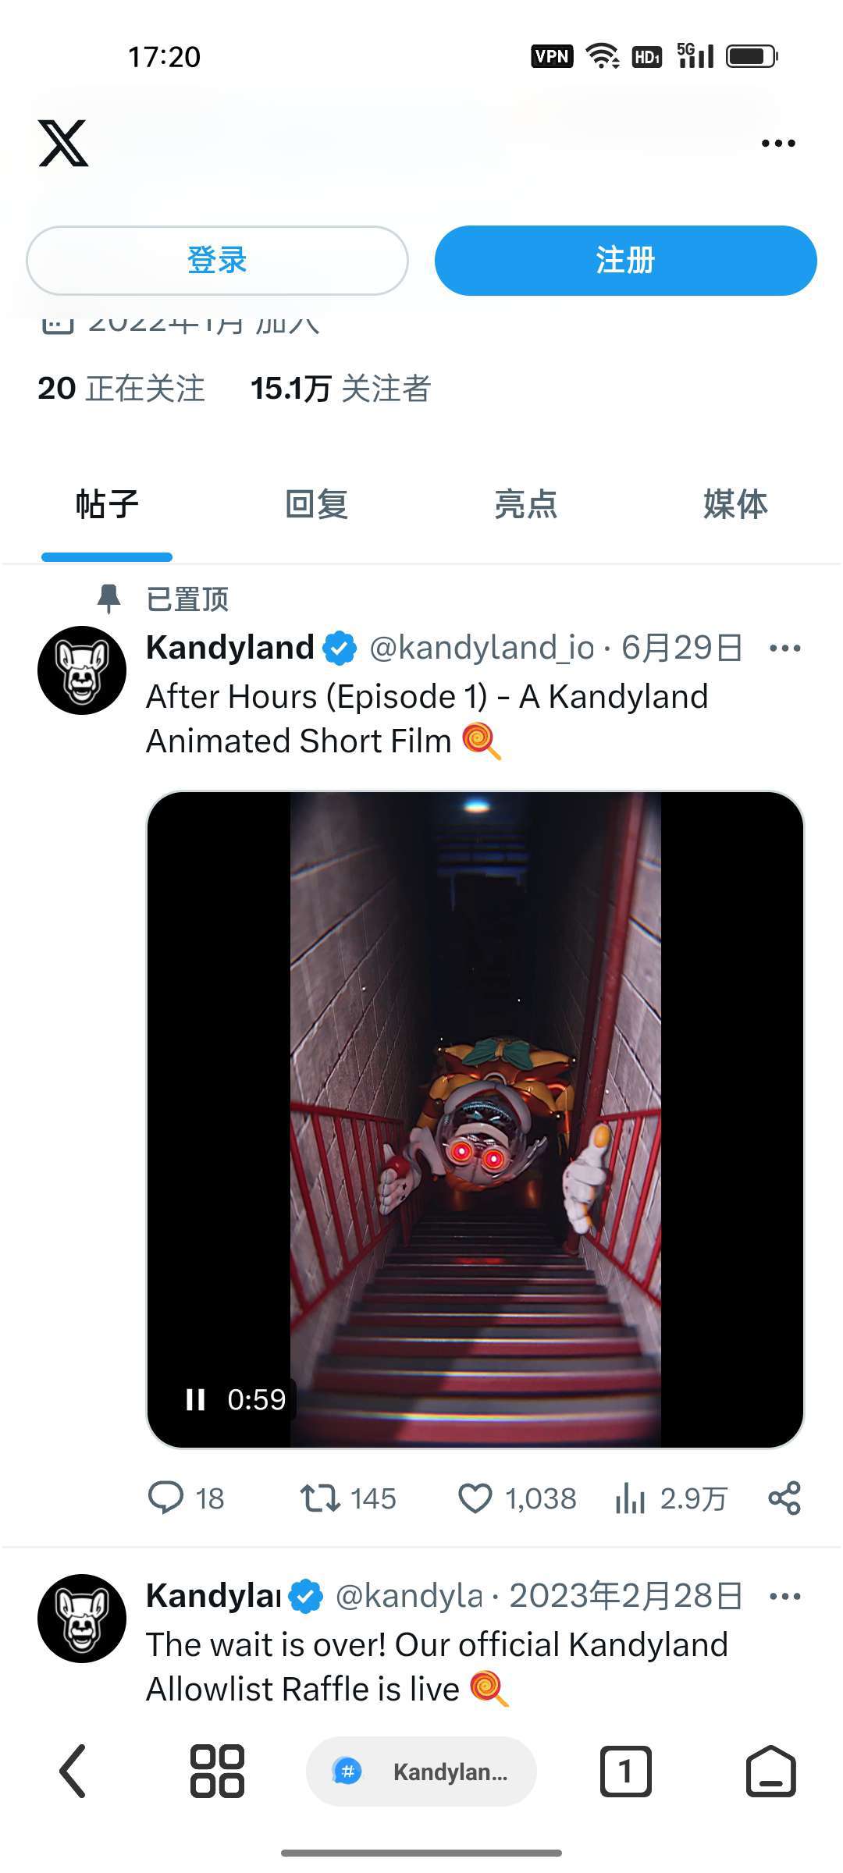This screenshot has width=843, height=1873.
Task: Open the 15.1万 关注者 followers list
Action: point(340,389)
